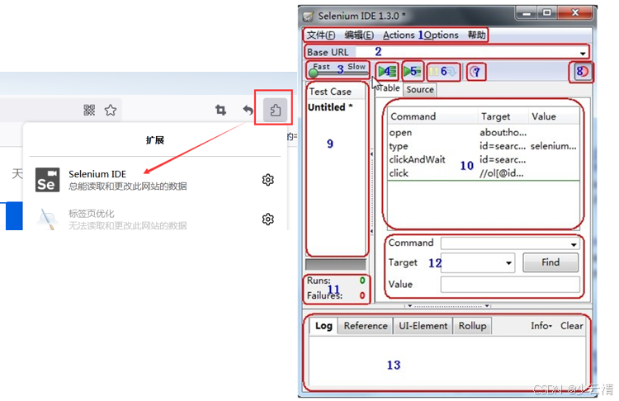Select the Rollup tab
The width and height of the screenshot is (619, 401).
(x=472, y=326)
